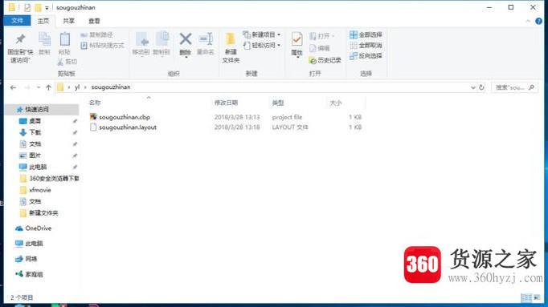The width and height of the screenshot is (548, 307).
Task: Click 粘贴快捷方式 paste shortcut option
Action: [x=102, y=46]
